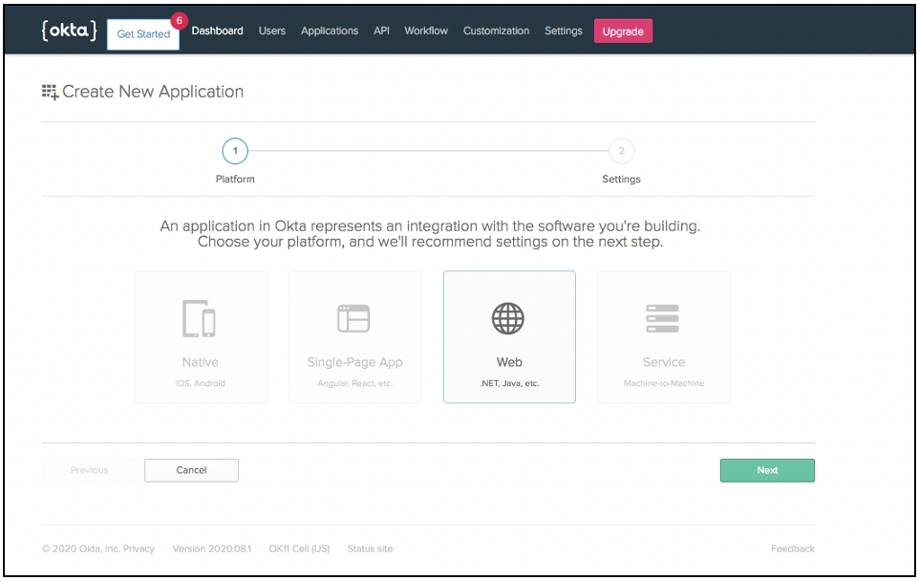Choose the Single-Page App card label

354,362
